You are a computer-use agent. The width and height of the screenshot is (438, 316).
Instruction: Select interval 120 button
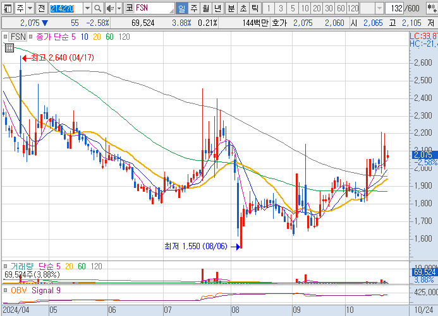pyautogui.click(x=353, y=8)
